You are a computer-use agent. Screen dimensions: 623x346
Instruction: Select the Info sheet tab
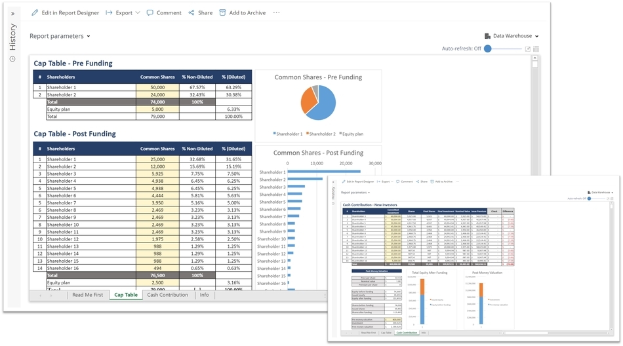pos(205,295)
